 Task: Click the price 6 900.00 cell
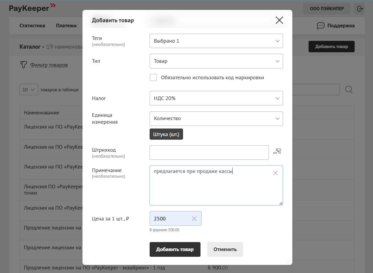218,268
